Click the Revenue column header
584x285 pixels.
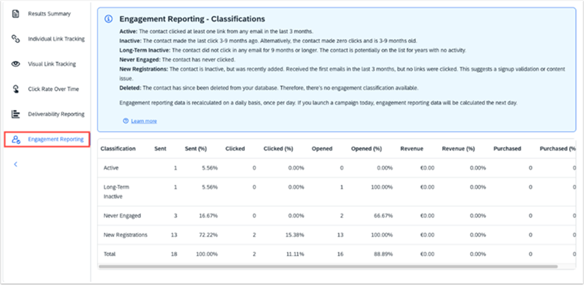(x=412, y=149)
